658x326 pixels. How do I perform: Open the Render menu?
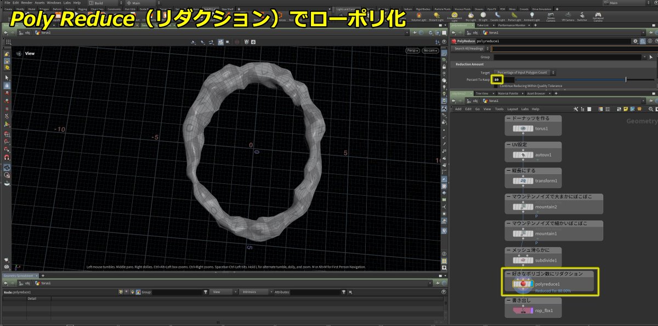tap(26, 3)
